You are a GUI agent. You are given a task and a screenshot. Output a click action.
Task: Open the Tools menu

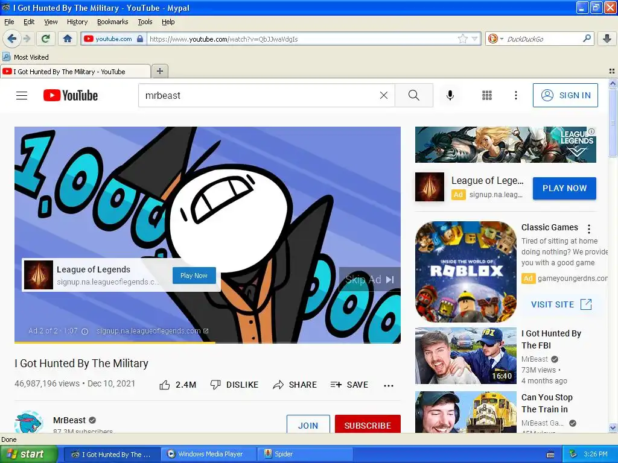pyautogui.click(x=145, y=22)
